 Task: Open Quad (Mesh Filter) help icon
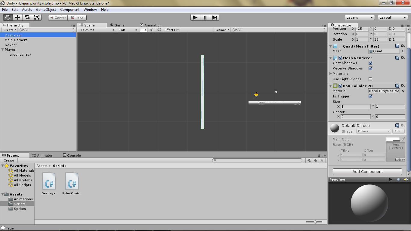(397, 46)
